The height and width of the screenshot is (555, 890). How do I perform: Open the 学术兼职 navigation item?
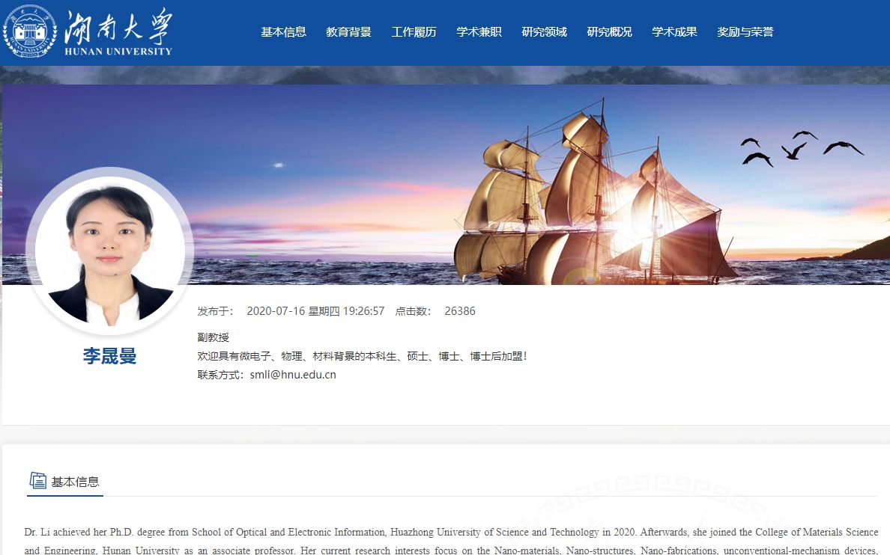pos(479,31)
